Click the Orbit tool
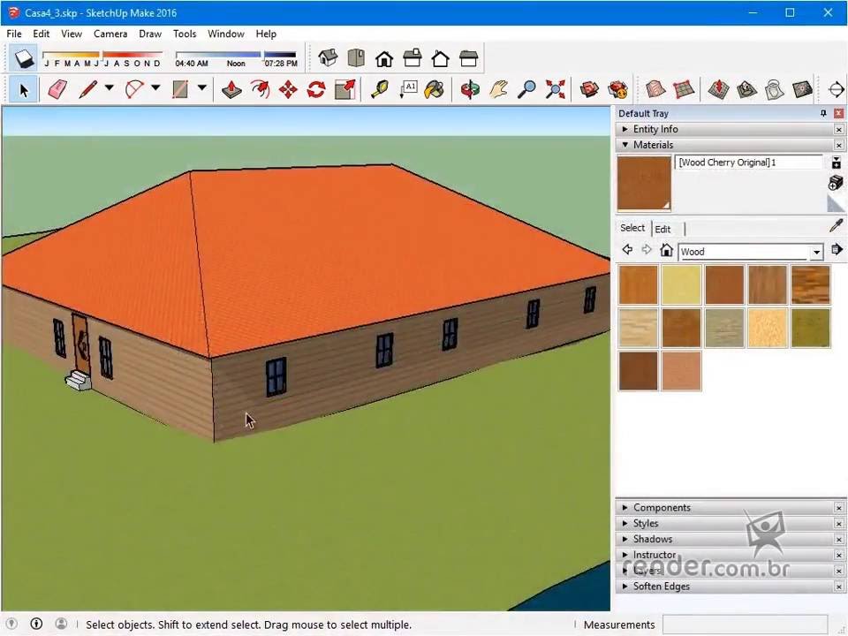The height and width of the screenshot is (636, 848). [470, 89]
